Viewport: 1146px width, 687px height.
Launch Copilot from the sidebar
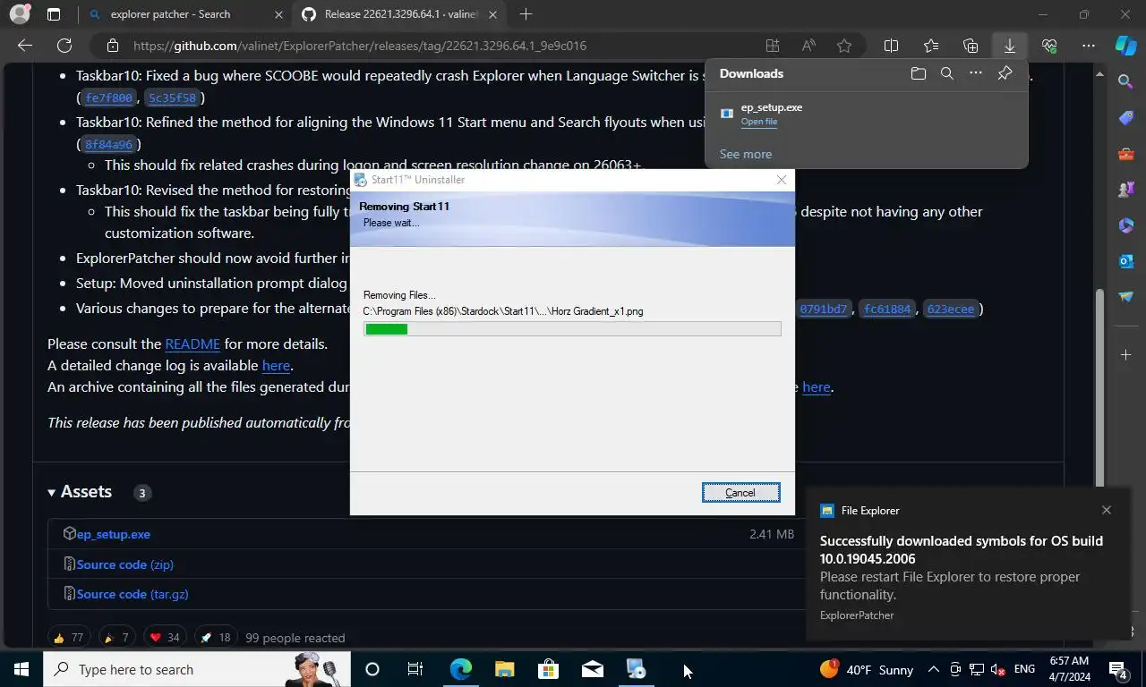(x=1126, y=46)
